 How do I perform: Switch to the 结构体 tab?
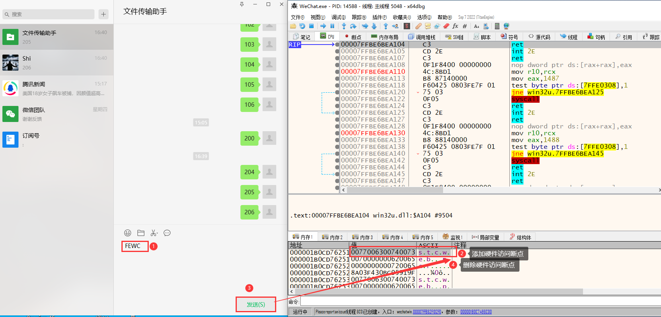(x=520, y=237)
